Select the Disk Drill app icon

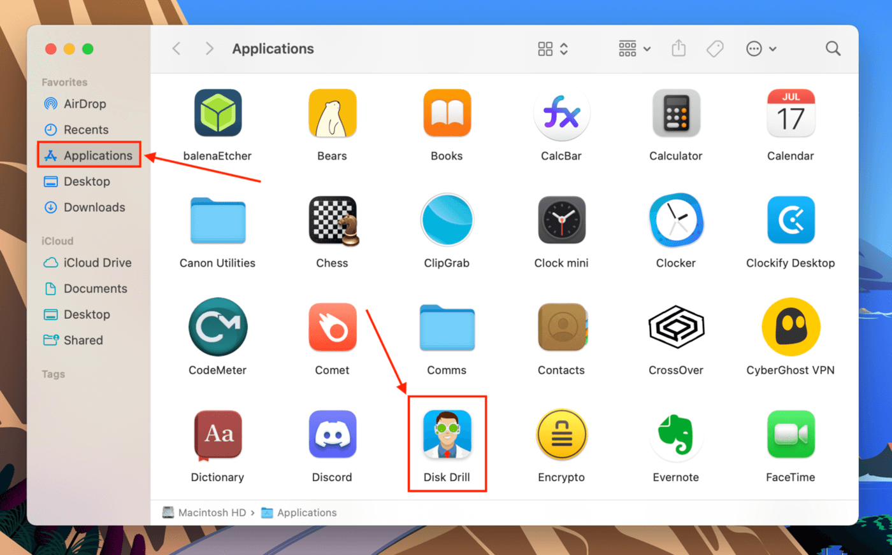(x=447, y=434)
